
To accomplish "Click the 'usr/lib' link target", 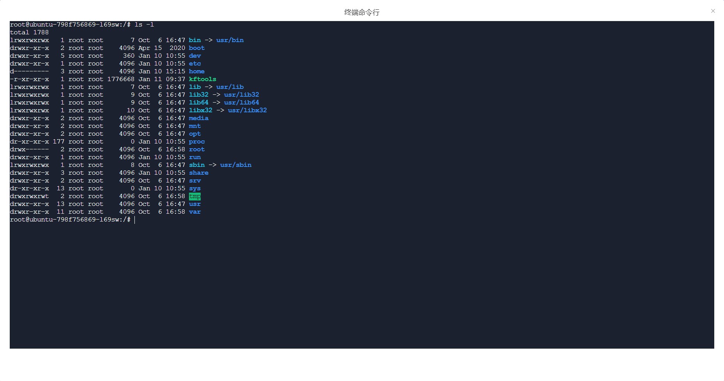I will [230, 87].
